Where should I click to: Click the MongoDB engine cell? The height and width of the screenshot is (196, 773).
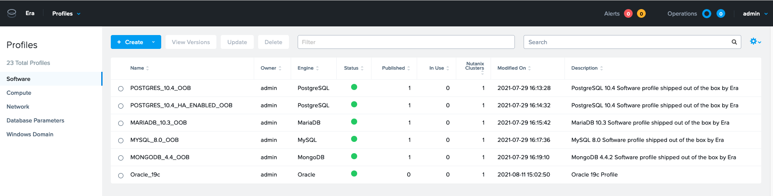(x=311, y=157)
